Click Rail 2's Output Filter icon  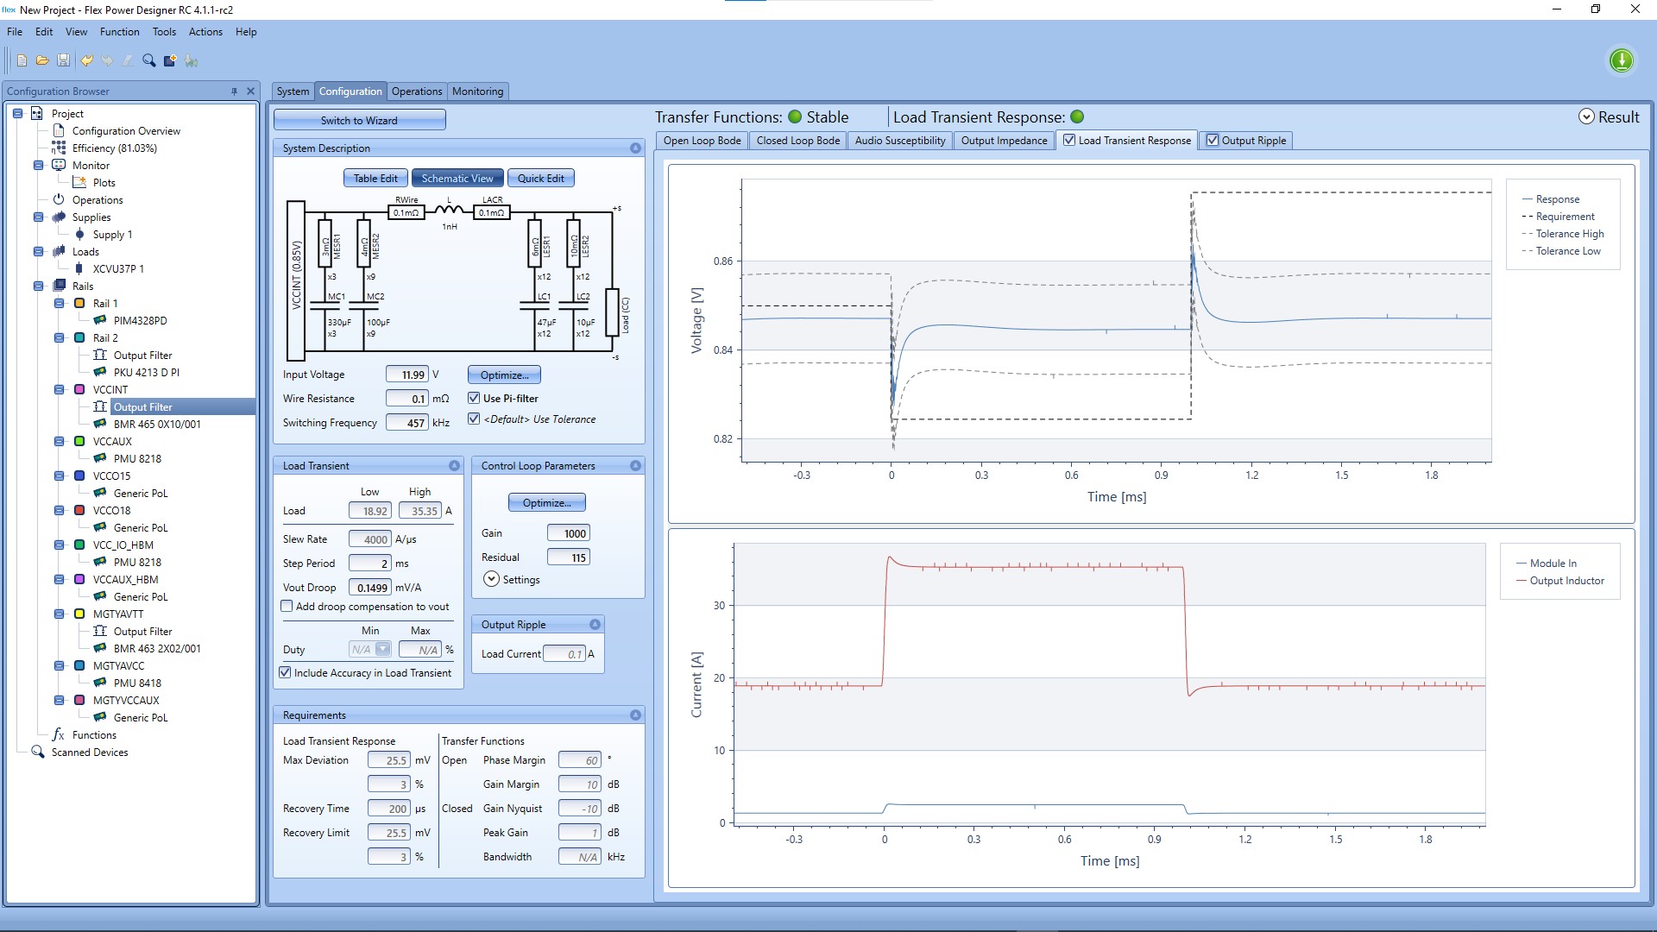pos(100,355)
